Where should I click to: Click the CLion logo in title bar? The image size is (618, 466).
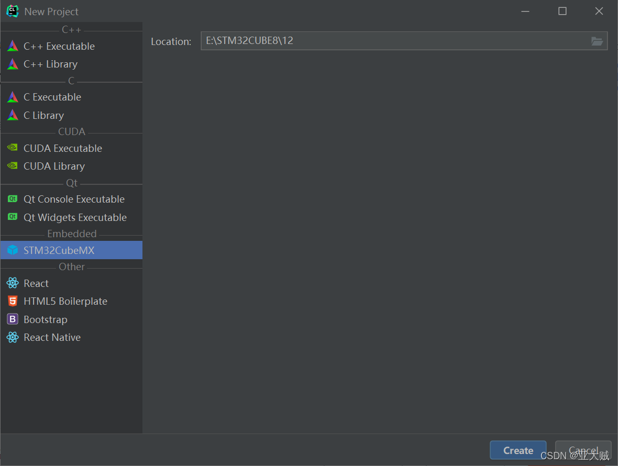(13, 11)
